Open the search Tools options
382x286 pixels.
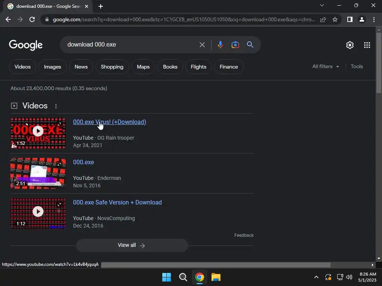[357, 66]
